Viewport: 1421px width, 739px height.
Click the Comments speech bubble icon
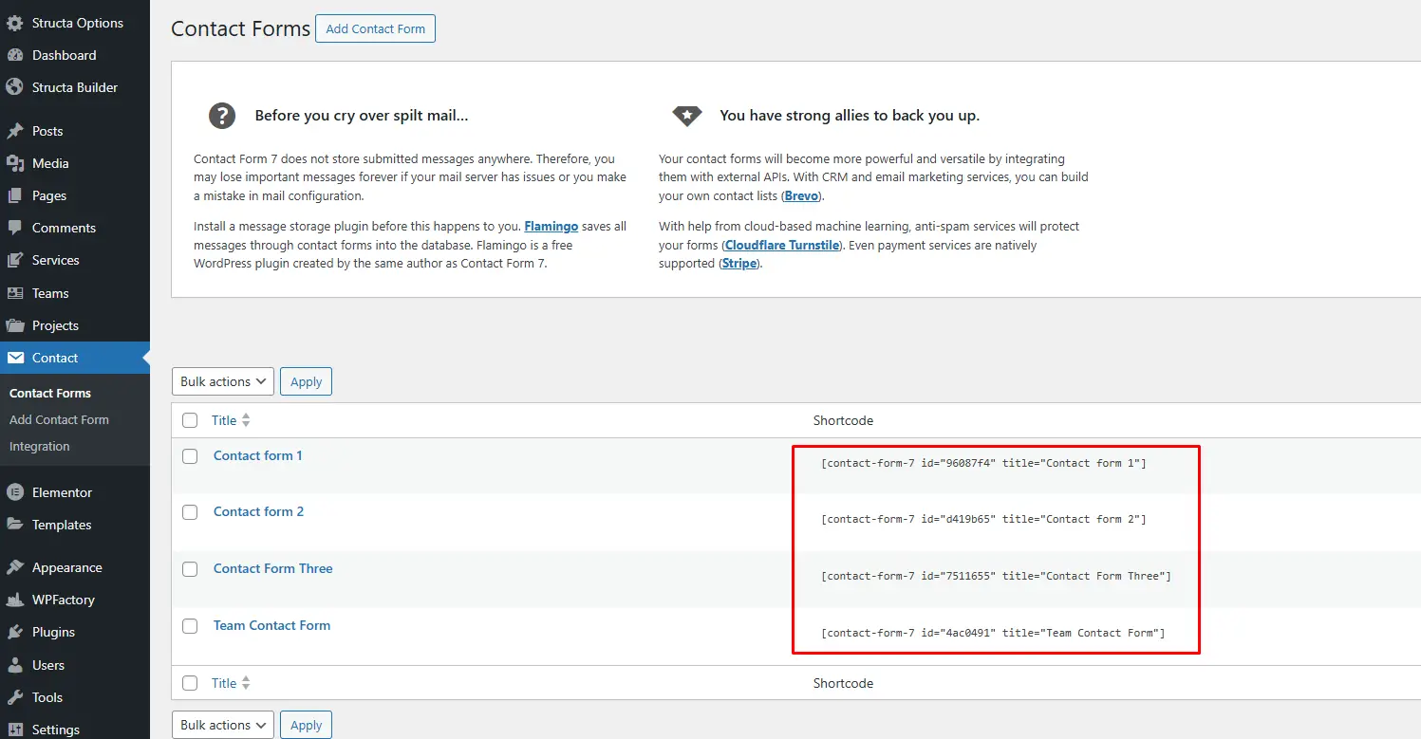tap(14, 228)
